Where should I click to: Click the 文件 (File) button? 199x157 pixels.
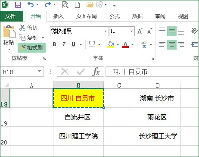pyautogui.click(x=12, y=16)
